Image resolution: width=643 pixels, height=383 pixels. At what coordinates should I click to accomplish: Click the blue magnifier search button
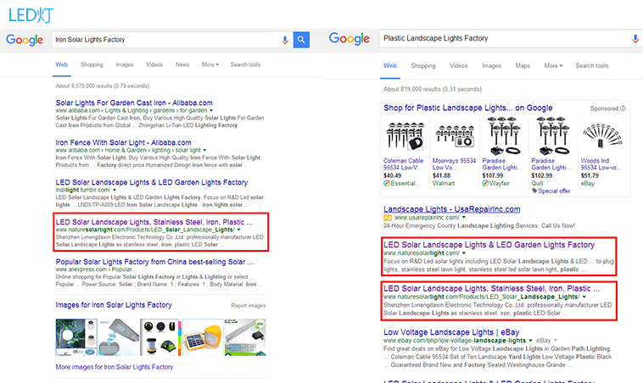[x=301, y=40]
